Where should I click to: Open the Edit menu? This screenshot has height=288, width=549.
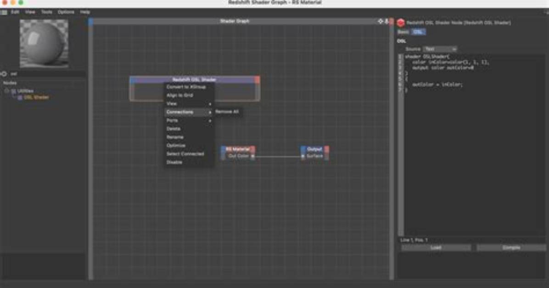[15, 12]
